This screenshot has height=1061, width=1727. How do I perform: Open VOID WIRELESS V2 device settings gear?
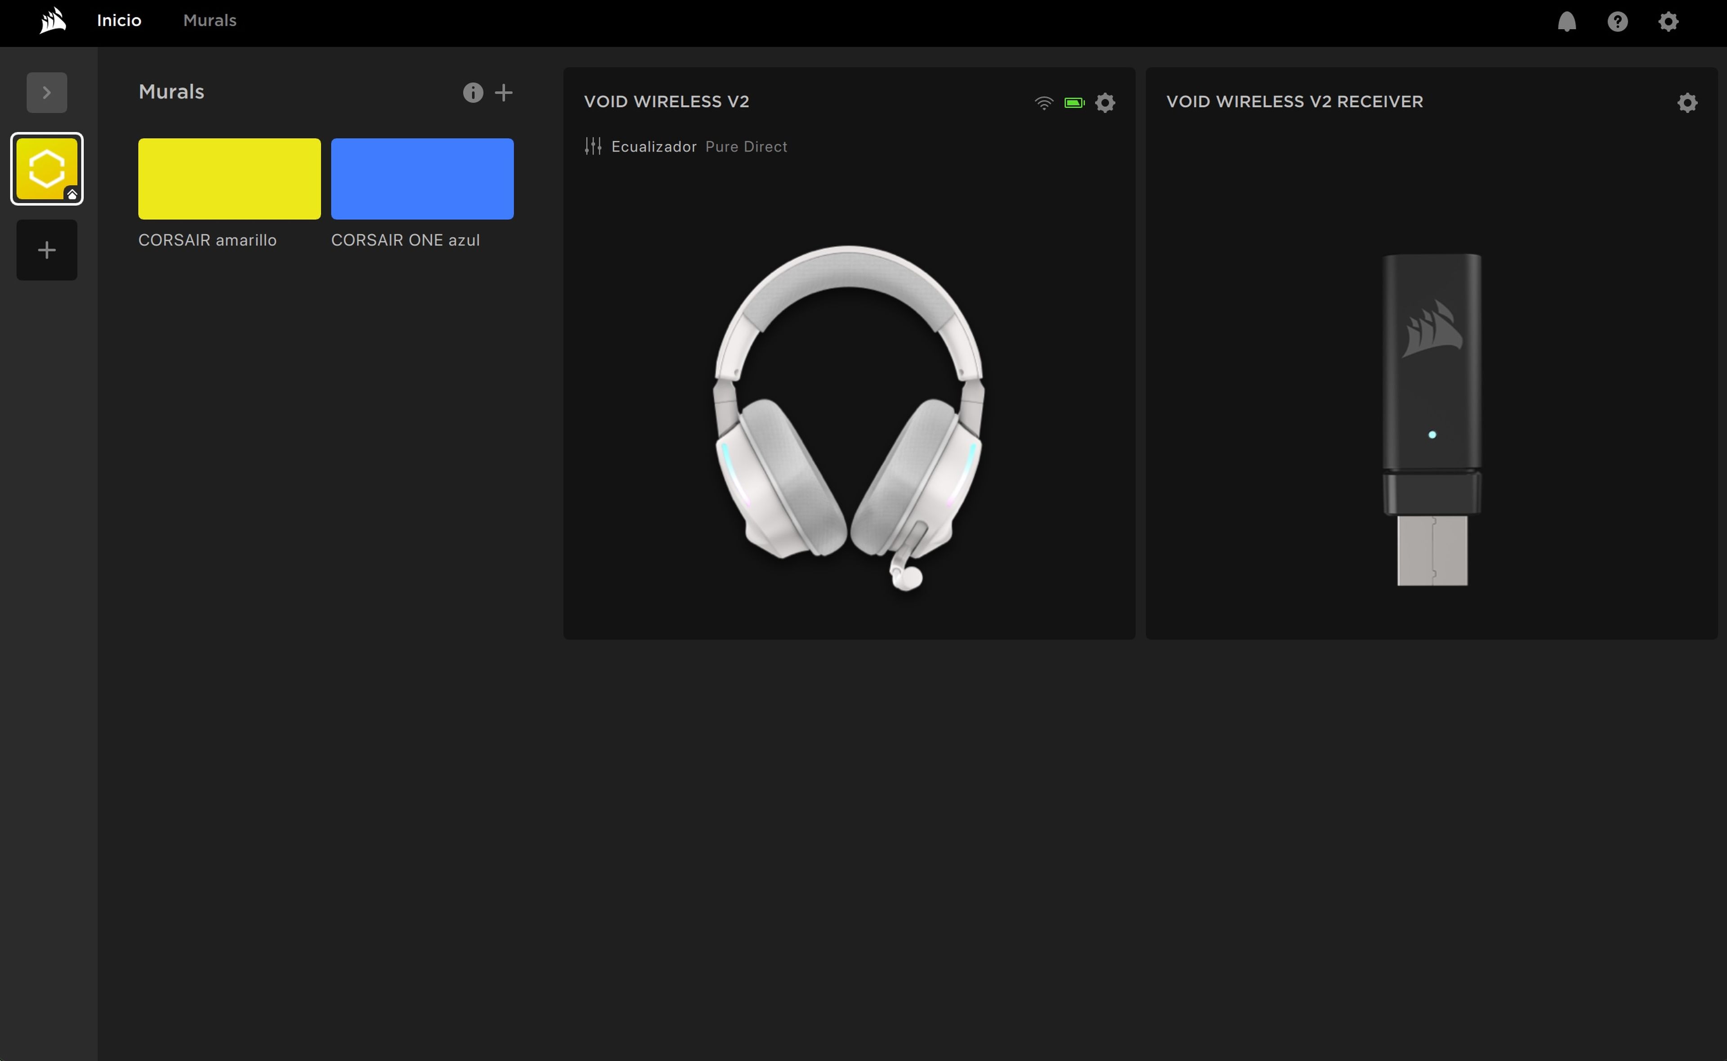coord(1105,103)
